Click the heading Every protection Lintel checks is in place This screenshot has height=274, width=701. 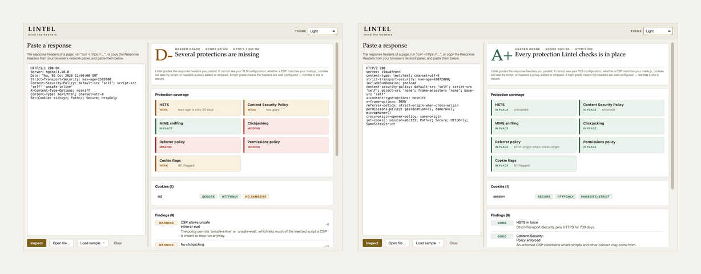point(570,55)
